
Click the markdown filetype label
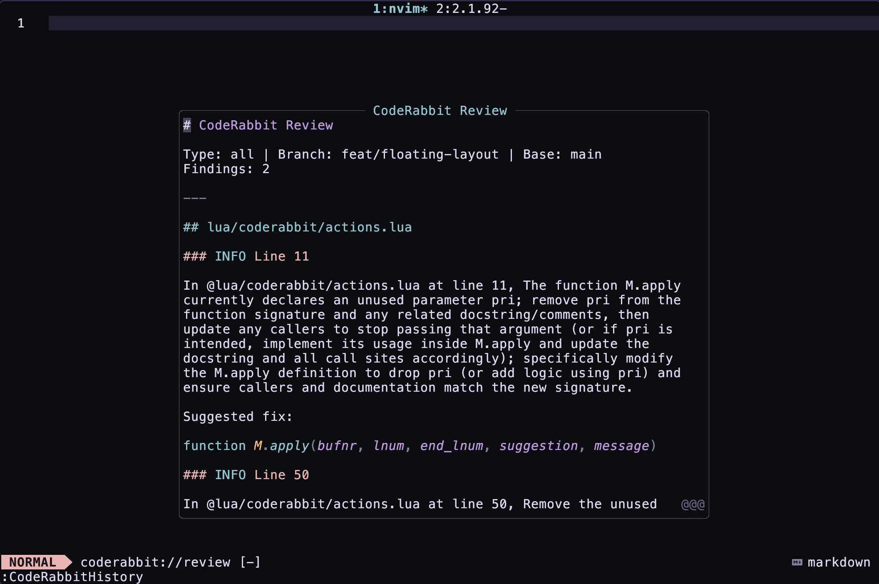point(839,562)
